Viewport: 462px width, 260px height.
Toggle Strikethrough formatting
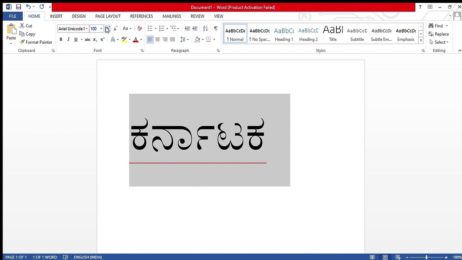(x=87, y=39)
